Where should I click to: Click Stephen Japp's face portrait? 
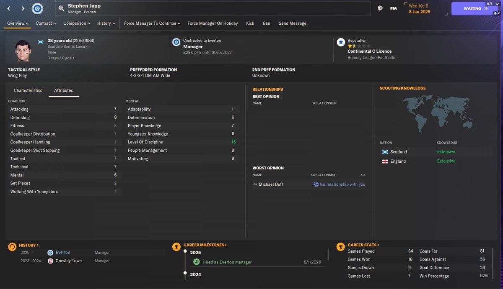23,49
